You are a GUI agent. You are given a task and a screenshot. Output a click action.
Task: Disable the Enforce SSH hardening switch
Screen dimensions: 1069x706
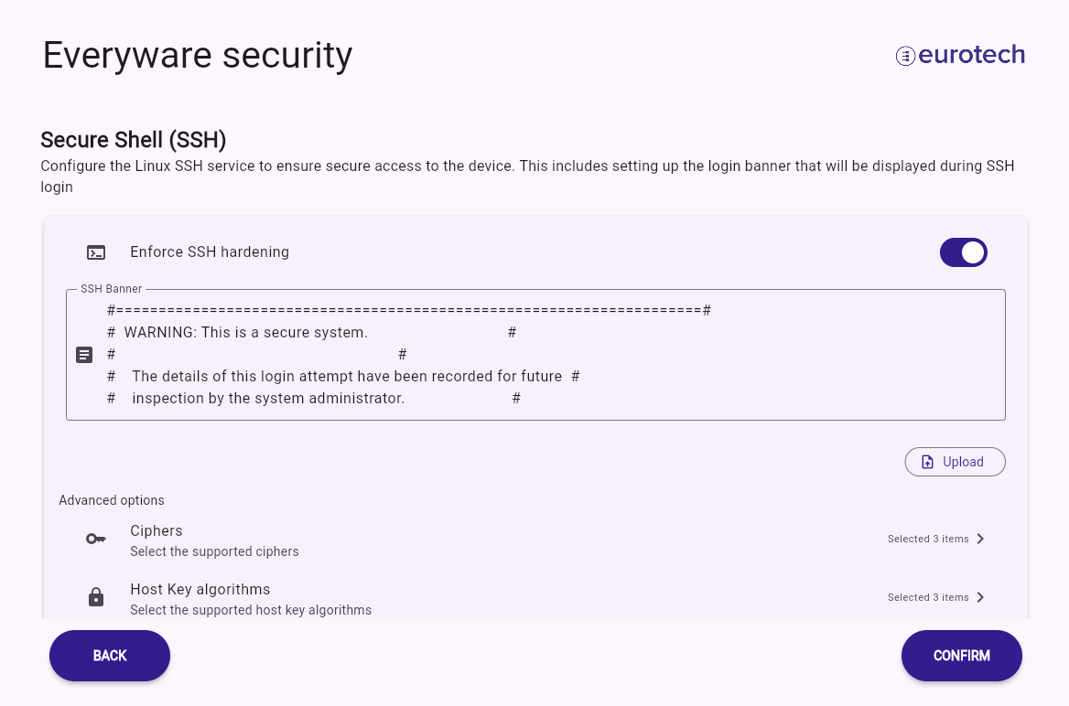(964, 252)
